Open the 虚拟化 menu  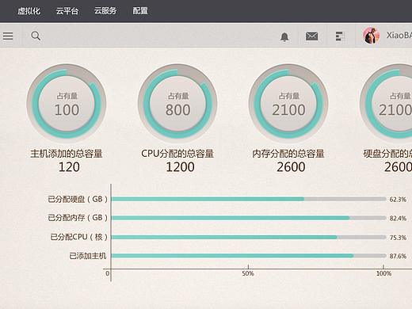point(29,11)
